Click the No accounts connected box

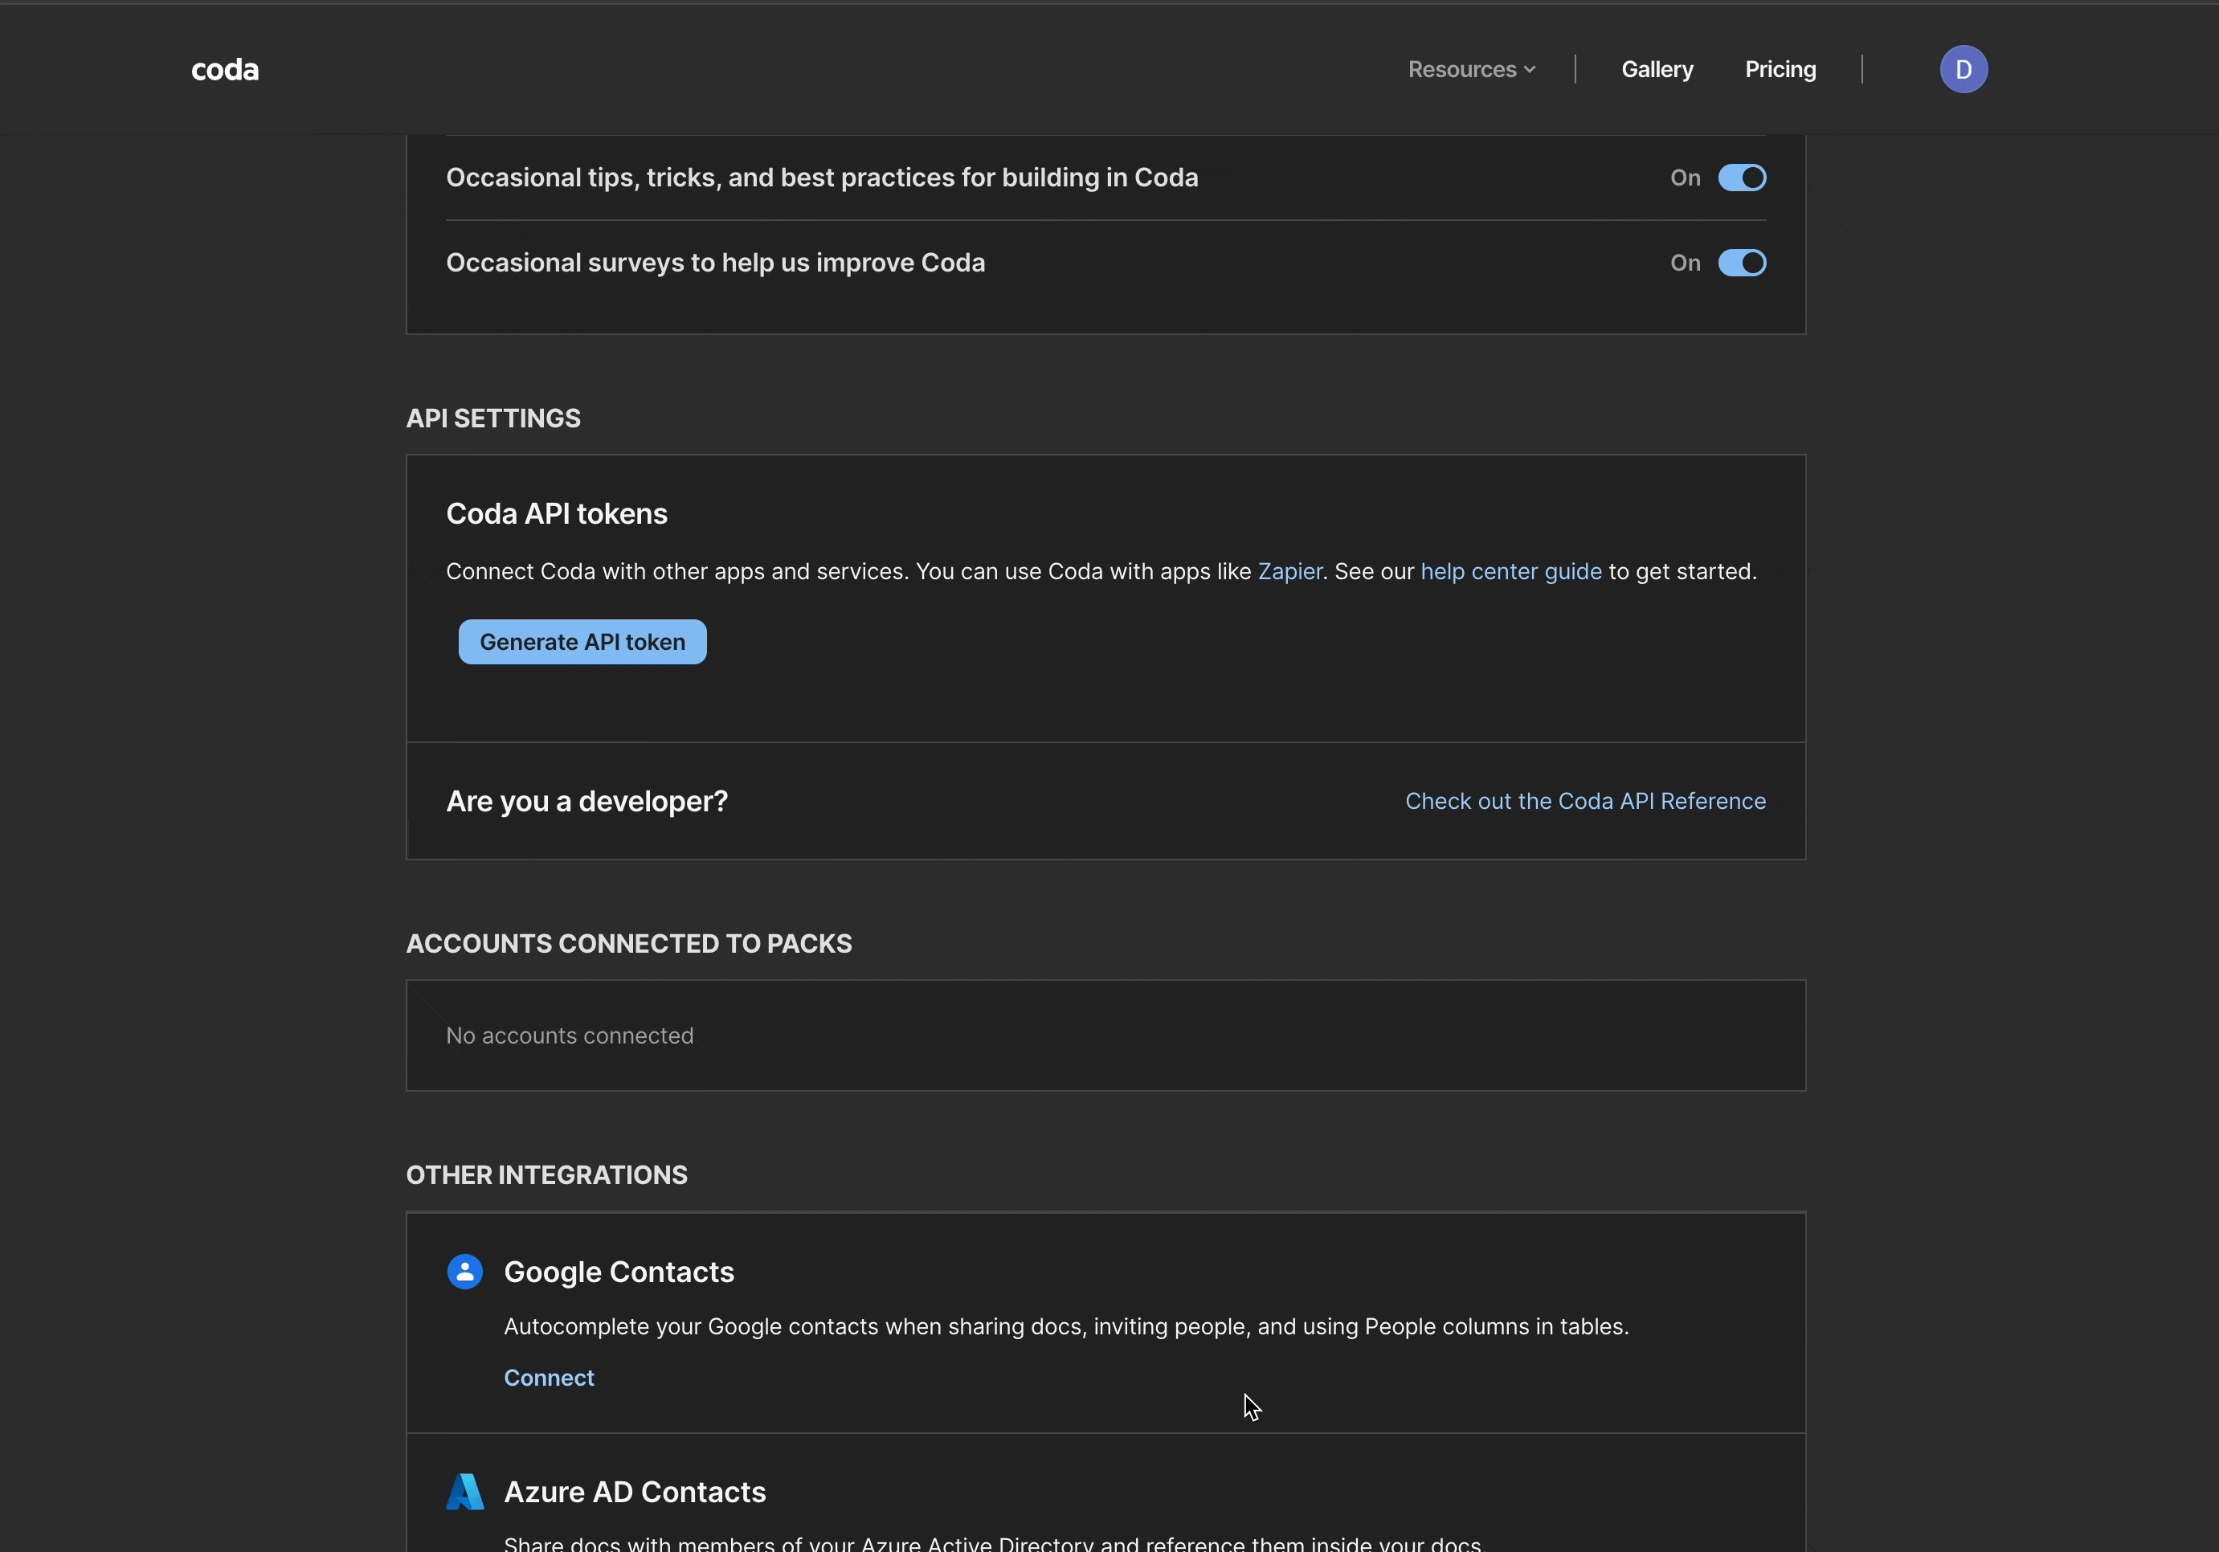(x=1105, y=1035)
